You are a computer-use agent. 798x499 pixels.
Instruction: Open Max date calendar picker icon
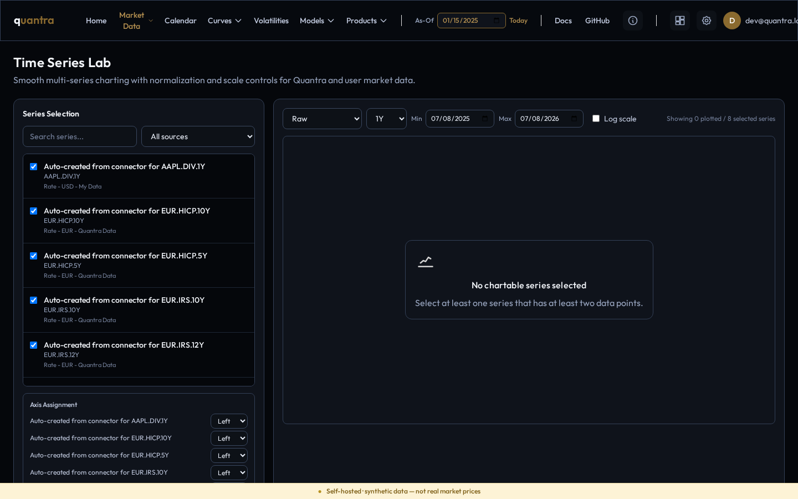pyautogui.click(x=574, y=119)
